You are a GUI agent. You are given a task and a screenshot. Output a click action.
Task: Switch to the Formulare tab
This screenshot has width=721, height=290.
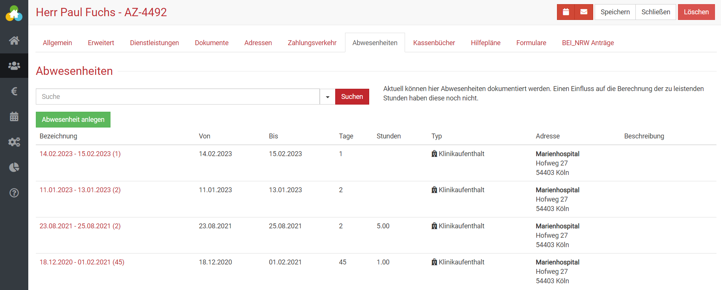(531, 43)
